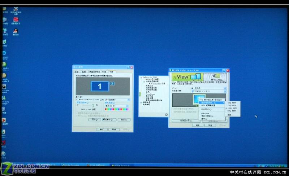Open the top icon in the second desktop column

point(16,11)
